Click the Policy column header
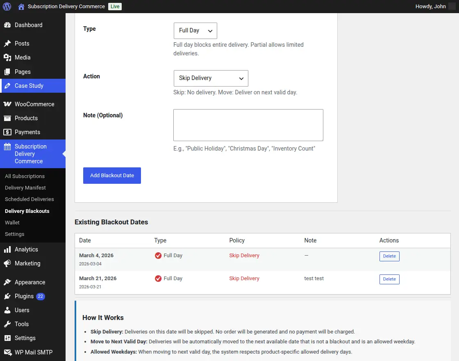Screen dimensions: 459x361 pos(237,240)
